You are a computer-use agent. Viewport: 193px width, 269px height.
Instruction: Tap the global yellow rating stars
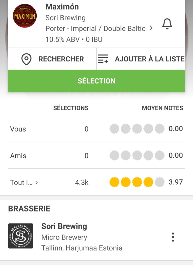point(137,182)
